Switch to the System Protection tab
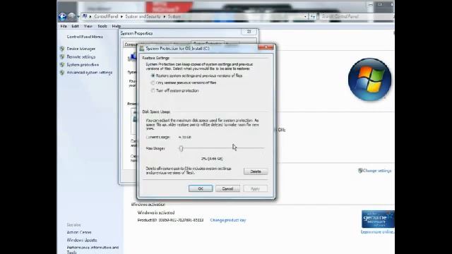 (208, 44)
